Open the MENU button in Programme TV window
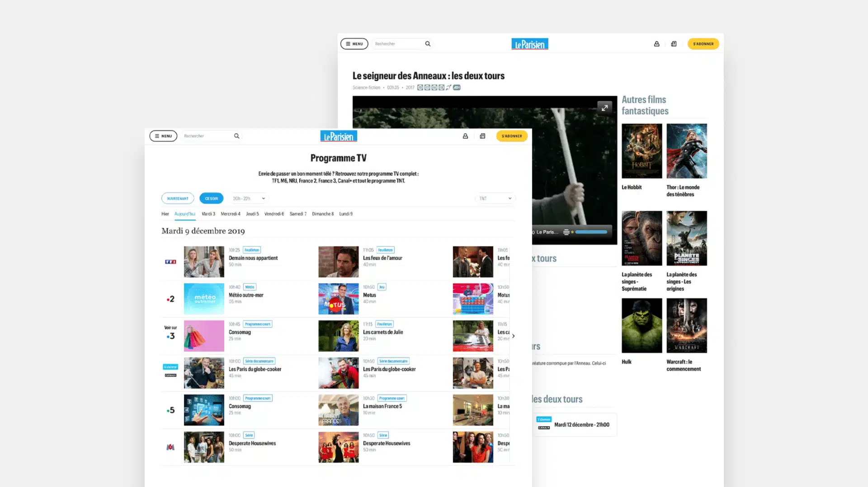 point(163,136)
